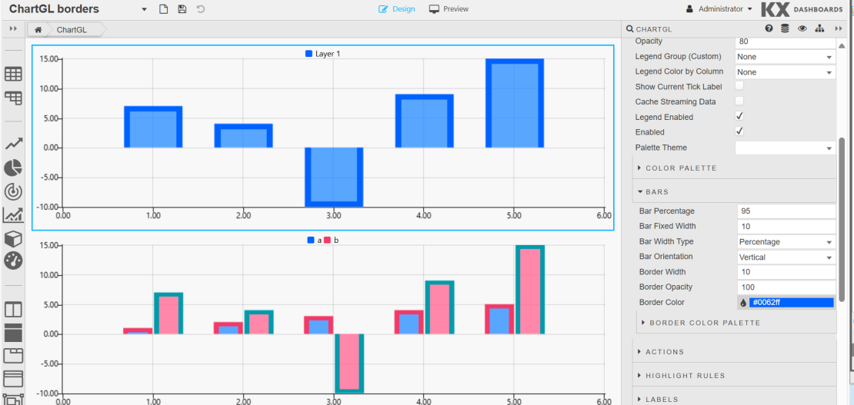This screenshot has width=854, height=405.
Task: Switch to Design mode
Action: (397, 9)
